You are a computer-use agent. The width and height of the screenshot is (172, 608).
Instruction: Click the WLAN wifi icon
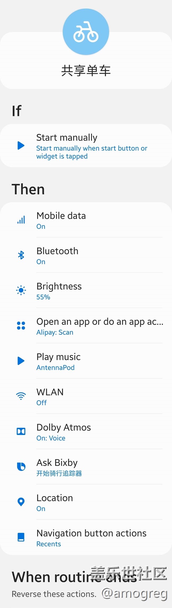(21, 396)
